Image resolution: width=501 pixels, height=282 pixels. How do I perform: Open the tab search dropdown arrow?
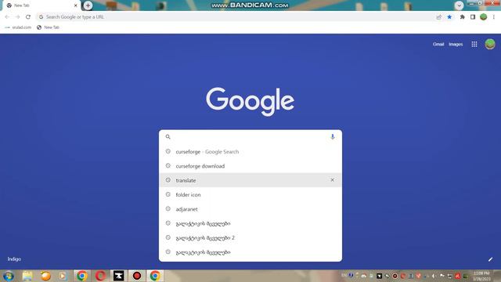click(459, 5)
